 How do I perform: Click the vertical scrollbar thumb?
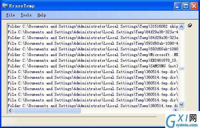[182, 68]
